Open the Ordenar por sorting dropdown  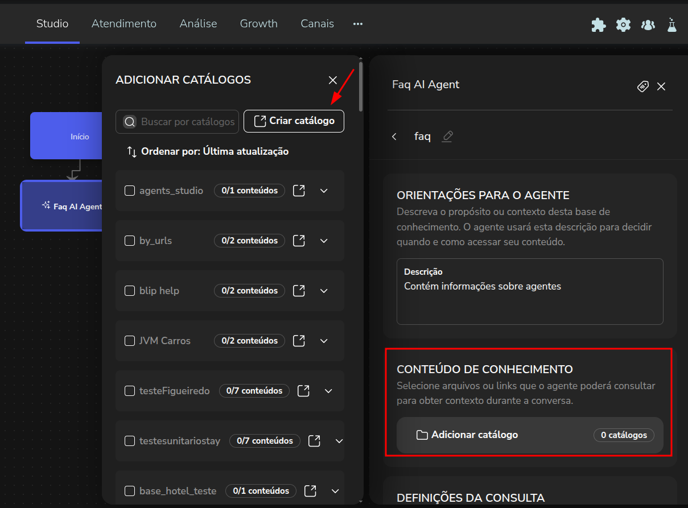coord(208,151)
